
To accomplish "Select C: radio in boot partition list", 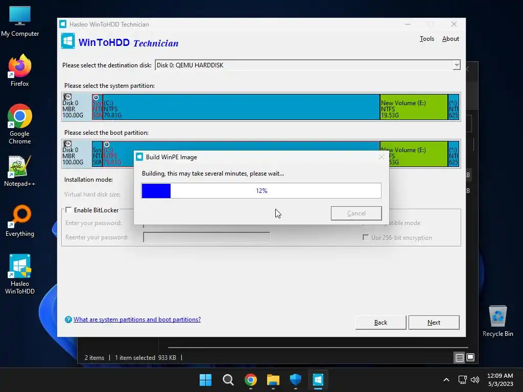I will pyautogui.click(x=106, y=144).
